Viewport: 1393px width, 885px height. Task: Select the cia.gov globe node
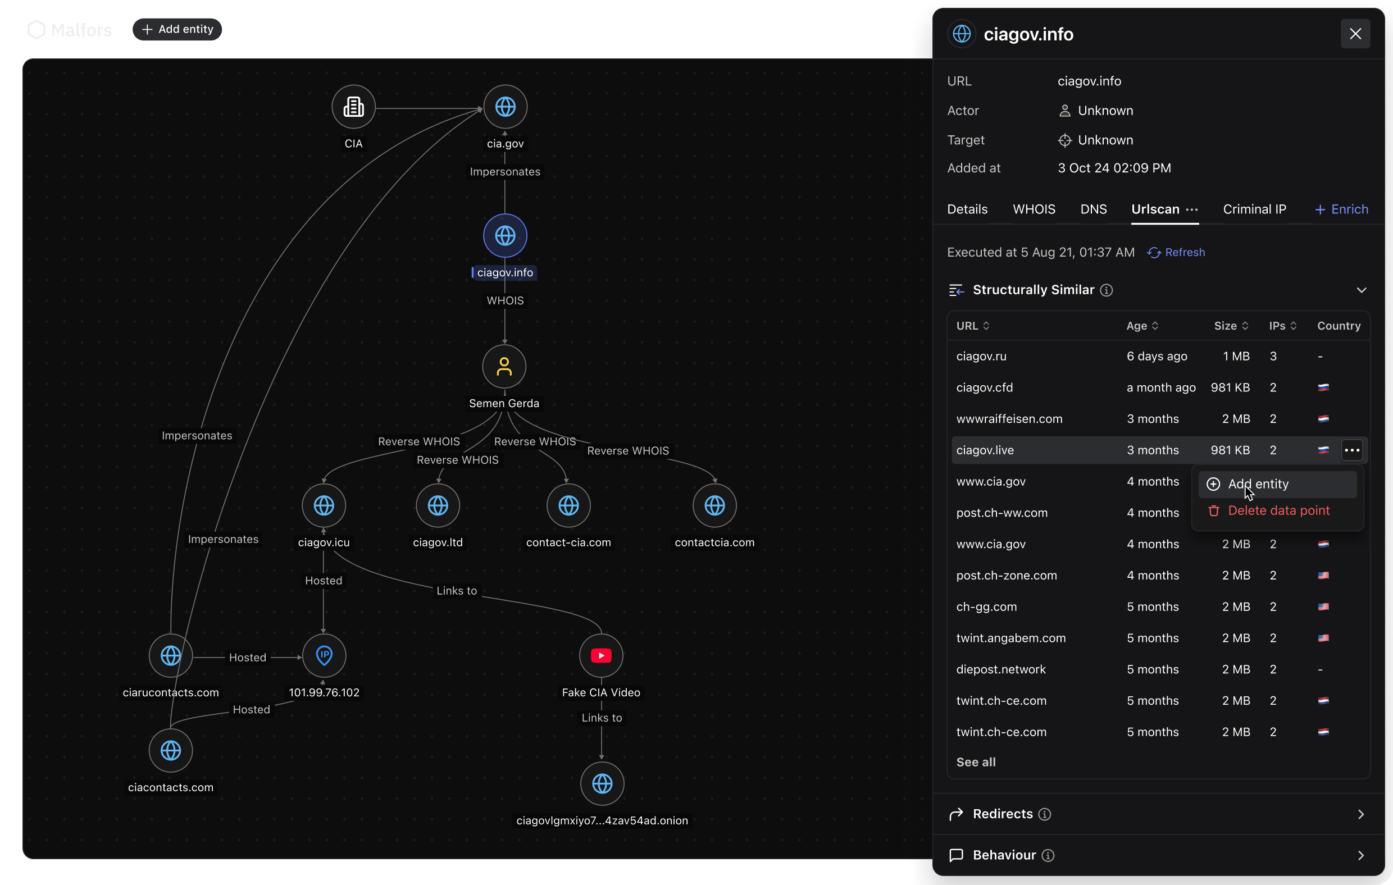tap(505, 107)
